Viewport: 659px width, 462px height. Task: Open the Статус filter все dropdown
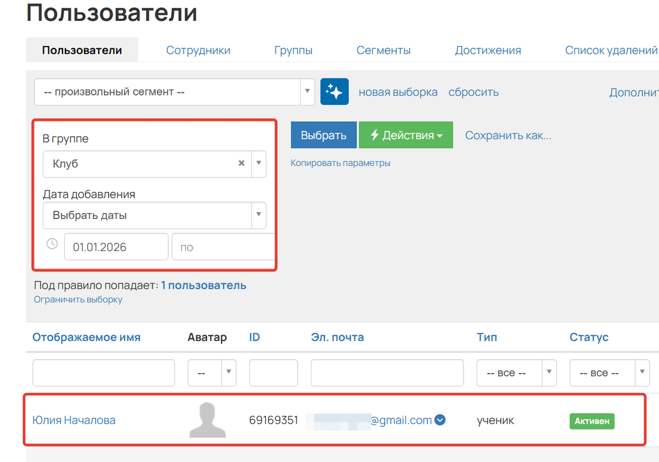coord(641,372)
